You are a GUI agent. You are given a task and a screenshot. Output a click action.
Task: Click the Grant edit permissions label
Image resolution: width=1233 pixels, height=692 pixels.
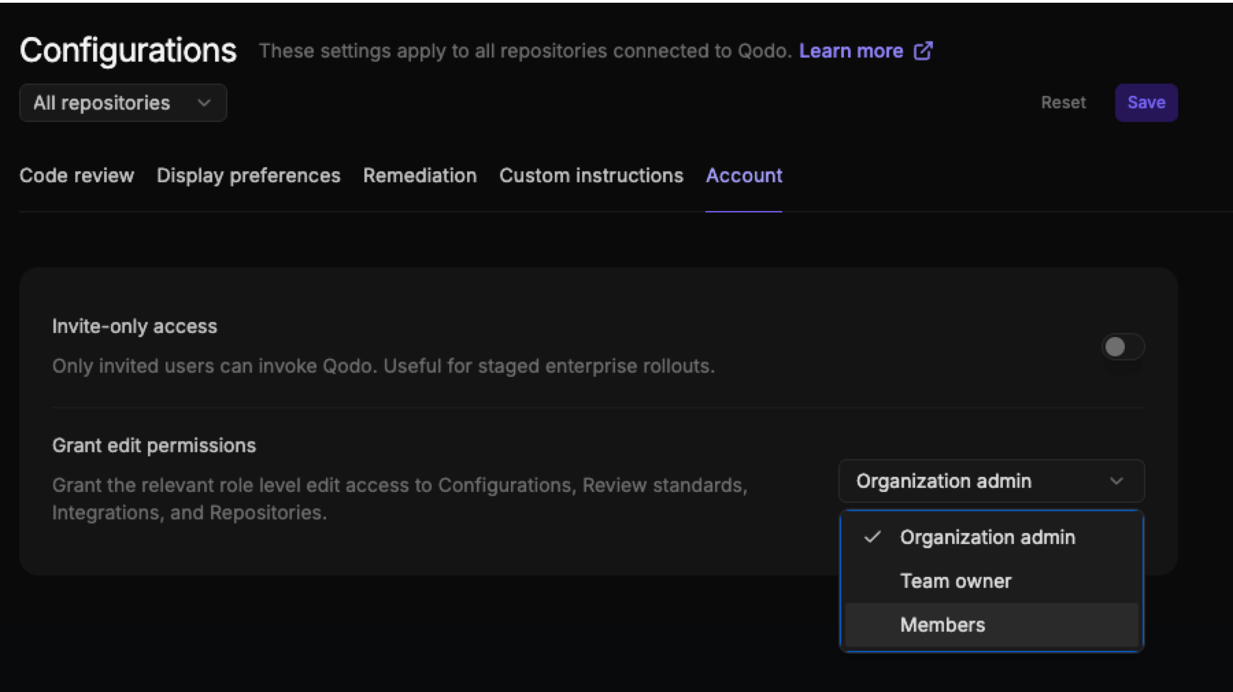click(154, 445)
